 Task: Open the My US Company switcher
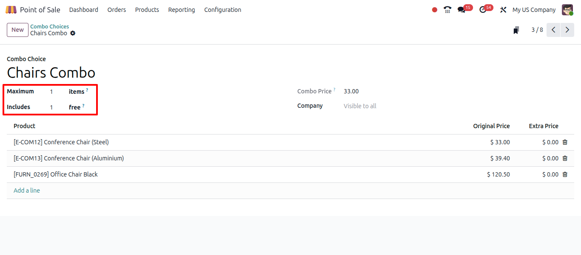534,10
